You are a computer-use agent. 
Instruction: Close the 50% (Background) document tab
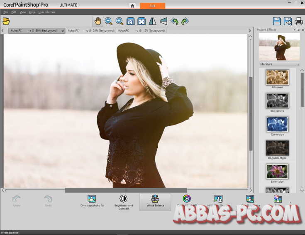63,31
